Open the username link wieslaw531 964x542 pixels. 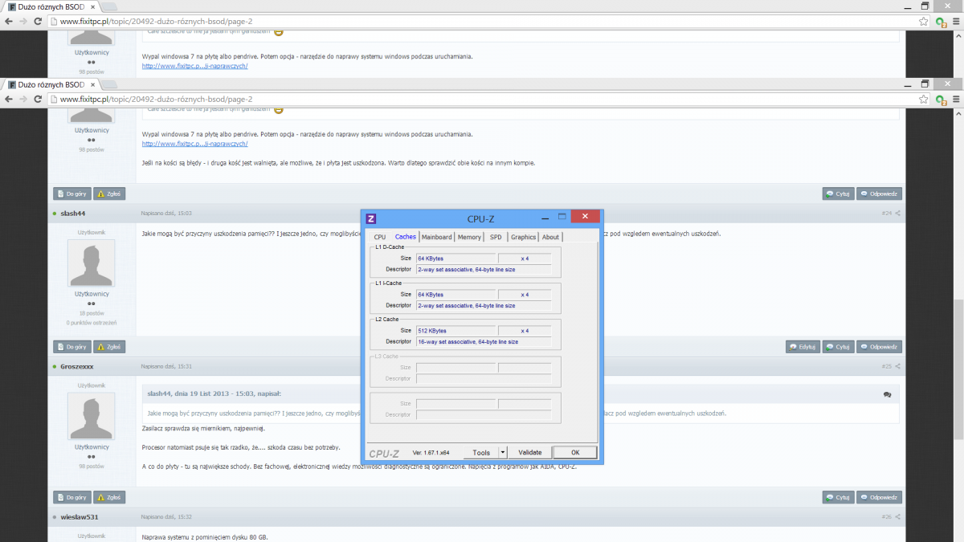79,517
